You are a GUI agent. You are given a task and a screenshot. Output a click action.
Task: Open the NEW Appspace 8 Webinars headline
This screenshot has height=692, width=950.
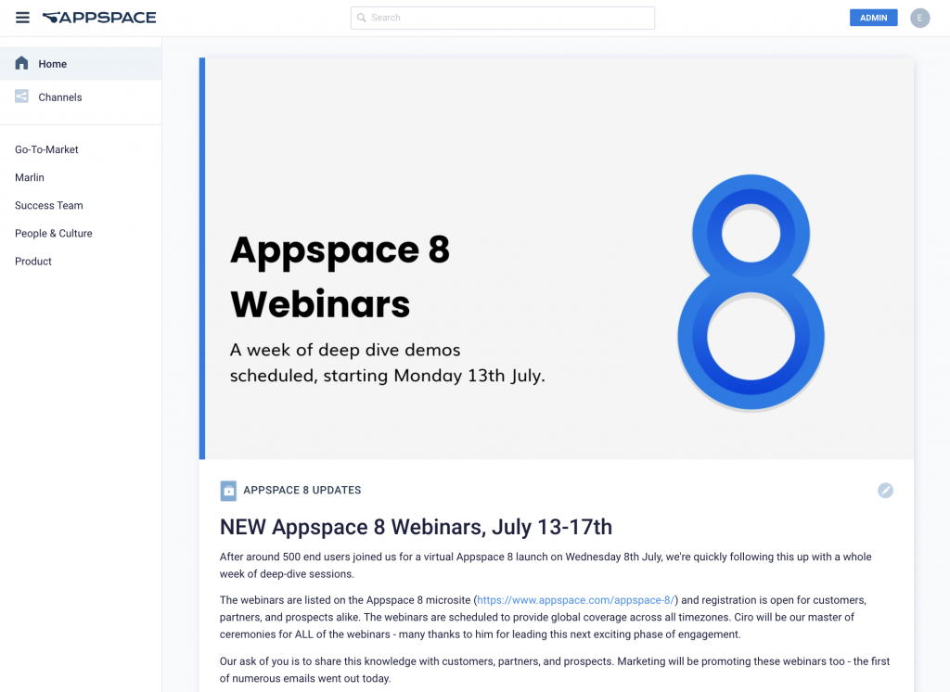pyautogui.click(x=416, y=527)
